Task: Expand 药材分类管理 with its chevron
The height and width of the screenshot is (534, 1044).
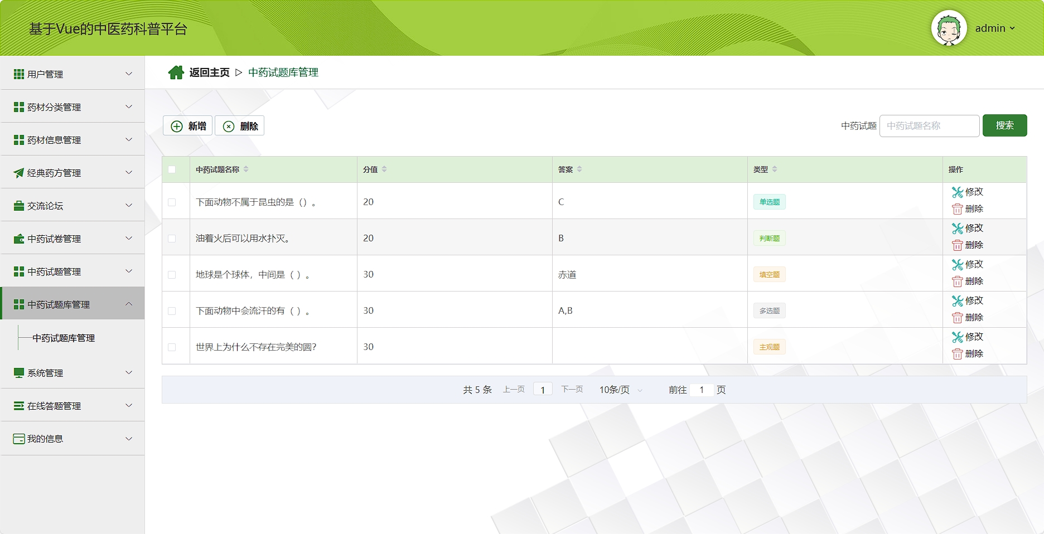Action: coord(129,106)
